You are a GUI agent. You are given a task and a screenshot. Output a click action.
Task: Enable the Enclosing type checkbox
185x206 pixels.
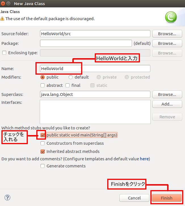4,53
